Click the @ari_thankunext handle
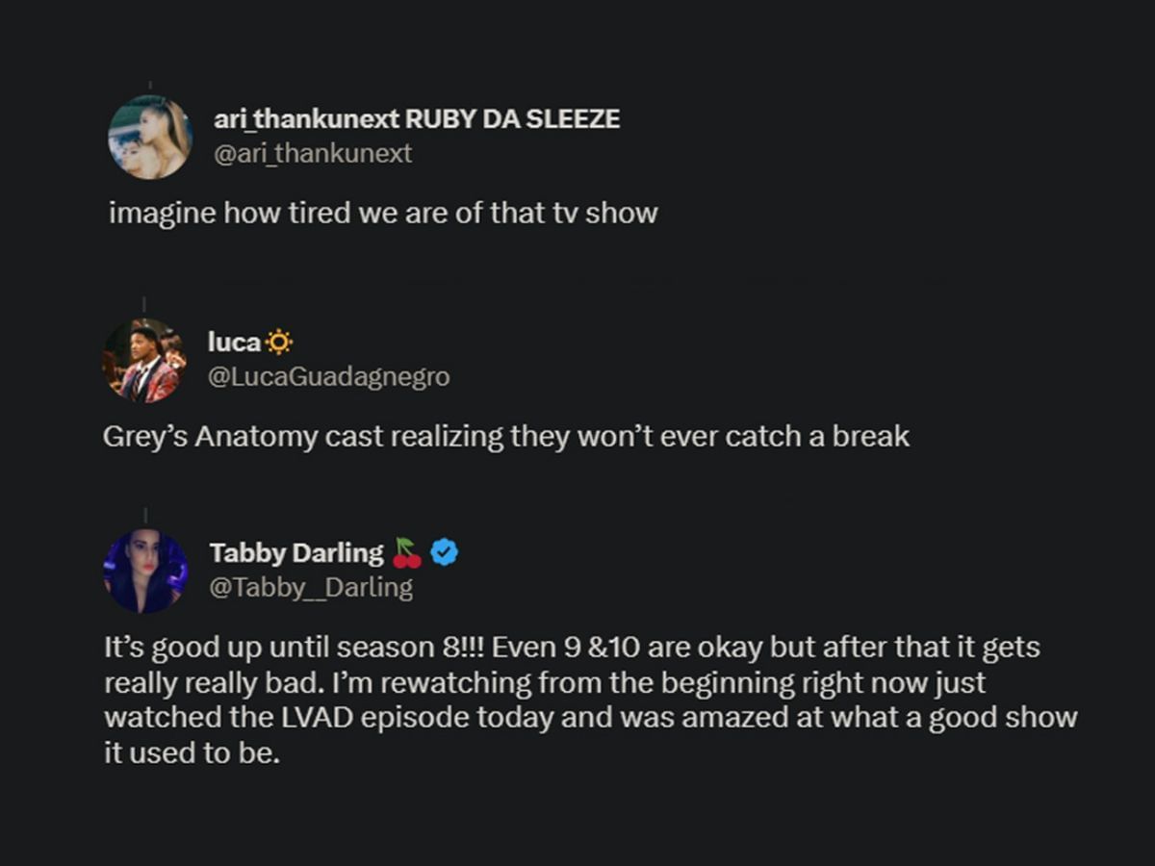Screen dimensions: 1155x866 point(312,153)
